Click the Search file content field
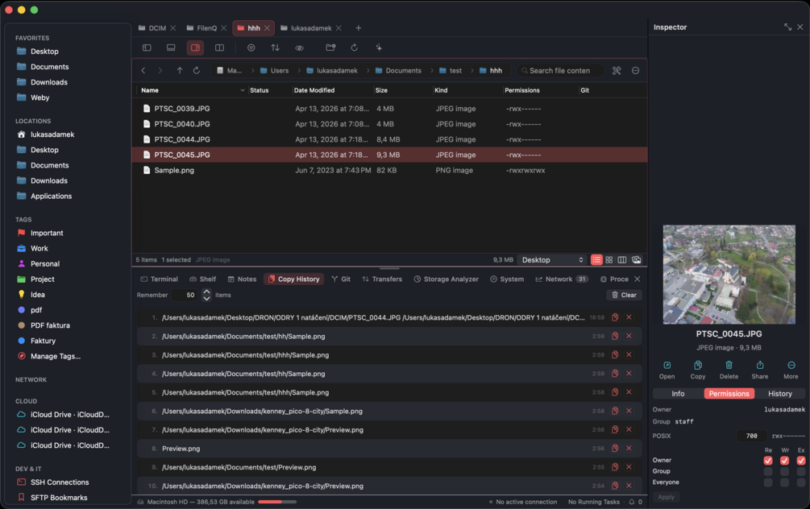 (x=560, y=71)
